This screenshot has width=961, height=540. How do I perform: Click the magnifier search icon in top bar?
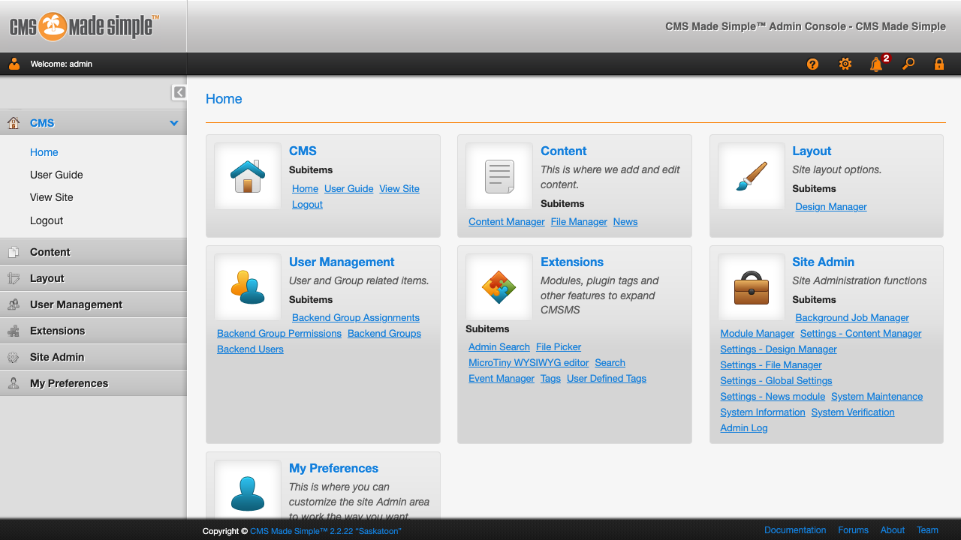coord(908,64)
